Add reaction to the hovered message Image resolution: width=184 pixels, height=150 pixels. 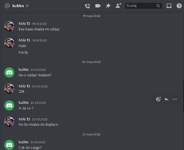[158, 99]
